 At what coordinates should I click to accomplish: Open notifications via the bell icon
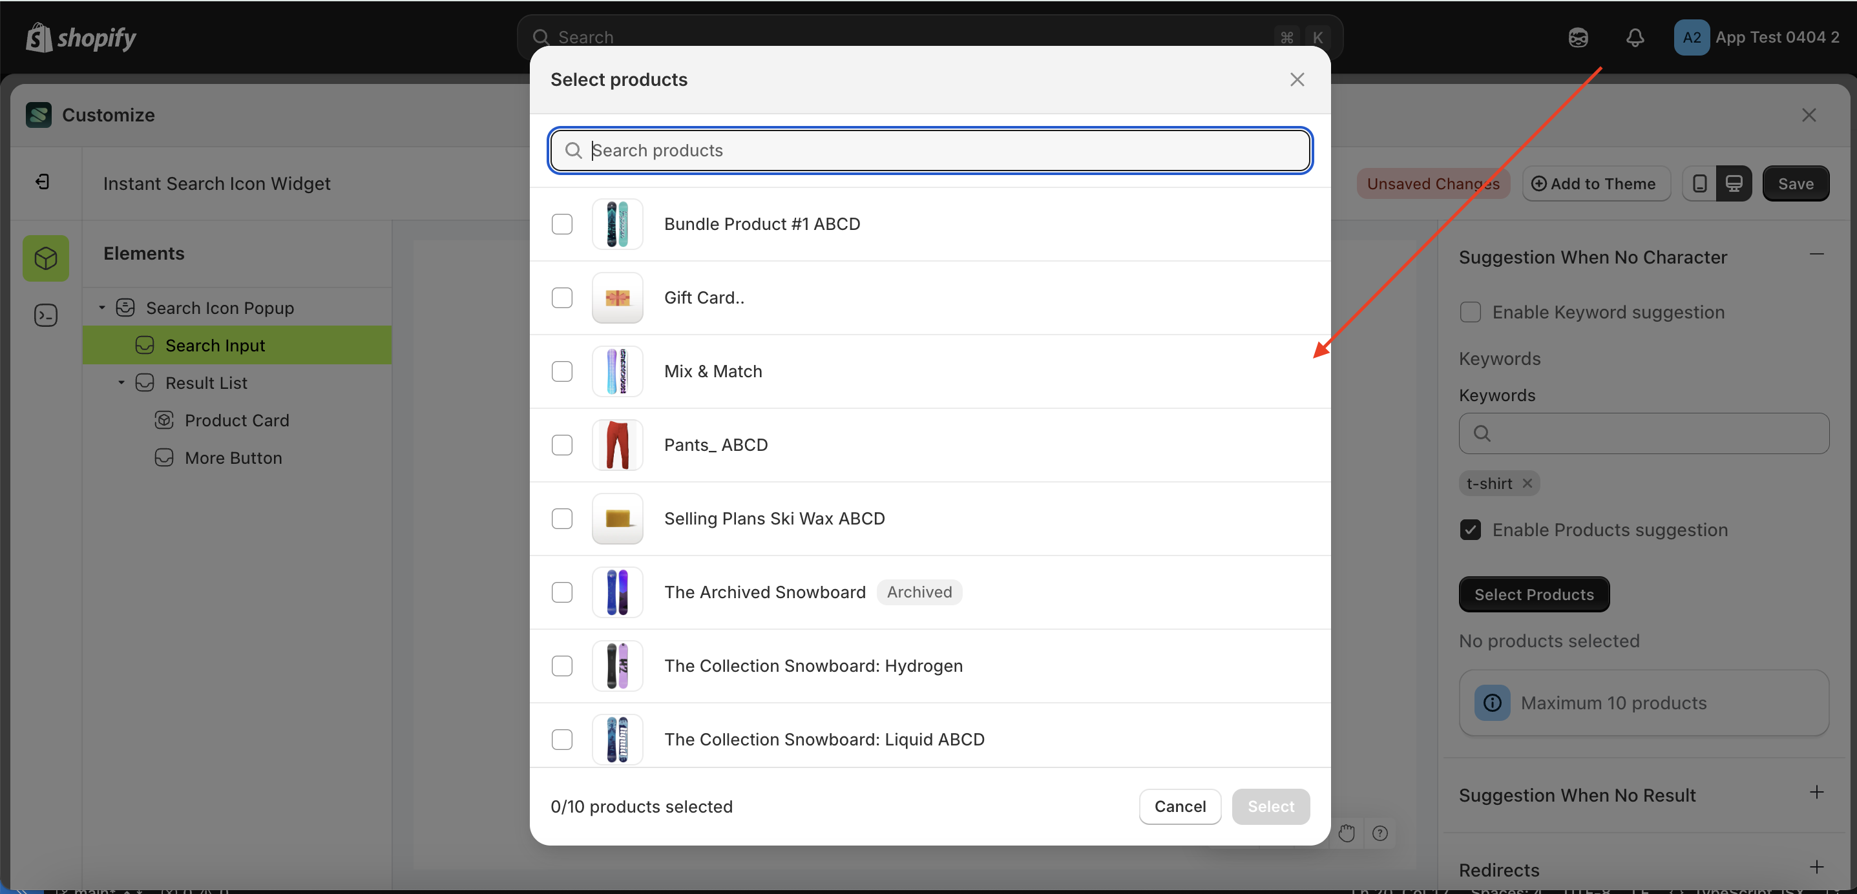pyautogui.click(x=1635, y=37)
